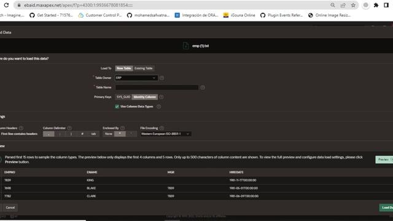Click help icon beside Column Headers
Viewport: 393px width, 221px height.
pos(21,128)
